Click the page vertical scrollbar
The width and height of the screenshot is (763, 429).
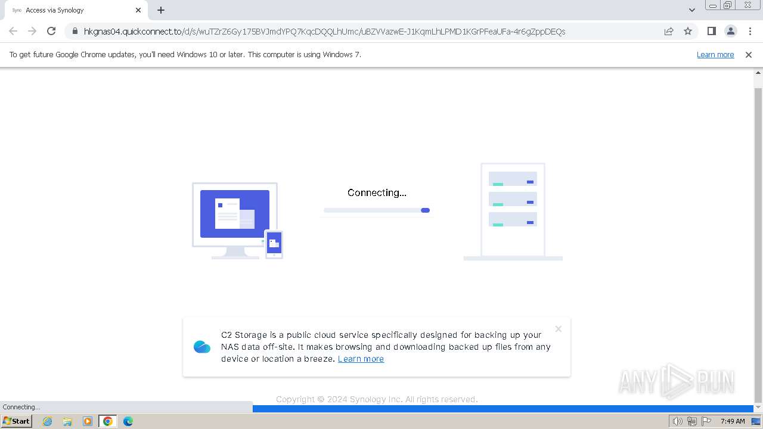758,244
